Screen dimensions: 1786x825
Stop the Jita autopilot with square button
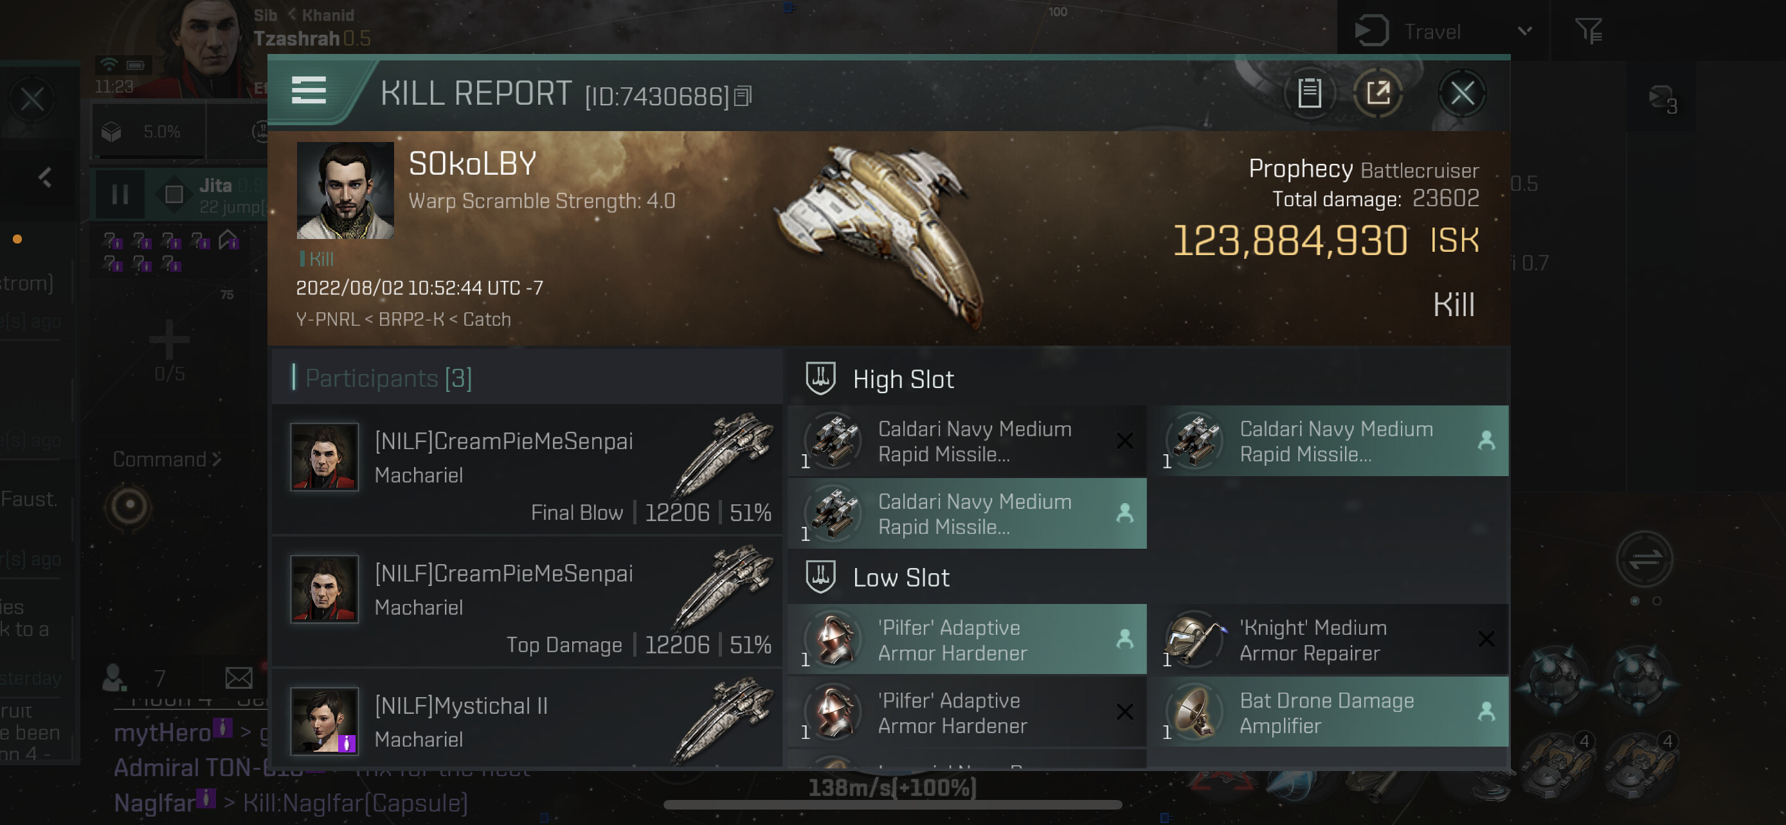click(x=174, y=195)
